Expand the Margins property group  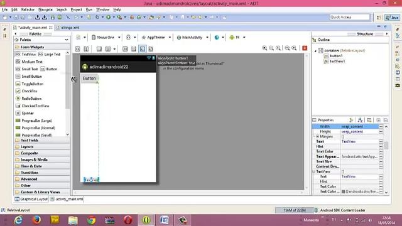point(317,137)
